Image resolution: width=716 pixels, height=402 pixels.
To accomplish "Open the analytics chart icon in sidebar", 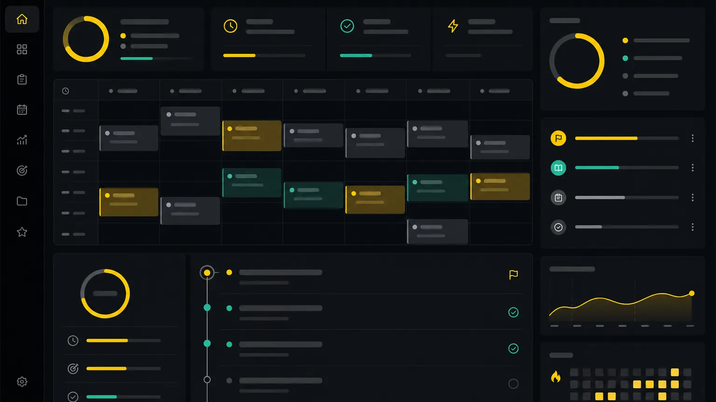I will 22,140.
